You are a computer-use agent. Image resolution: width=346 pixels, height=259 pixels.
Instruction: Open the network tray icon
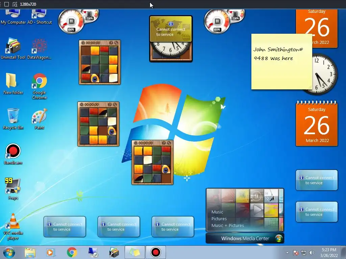(x=304, y=253)
